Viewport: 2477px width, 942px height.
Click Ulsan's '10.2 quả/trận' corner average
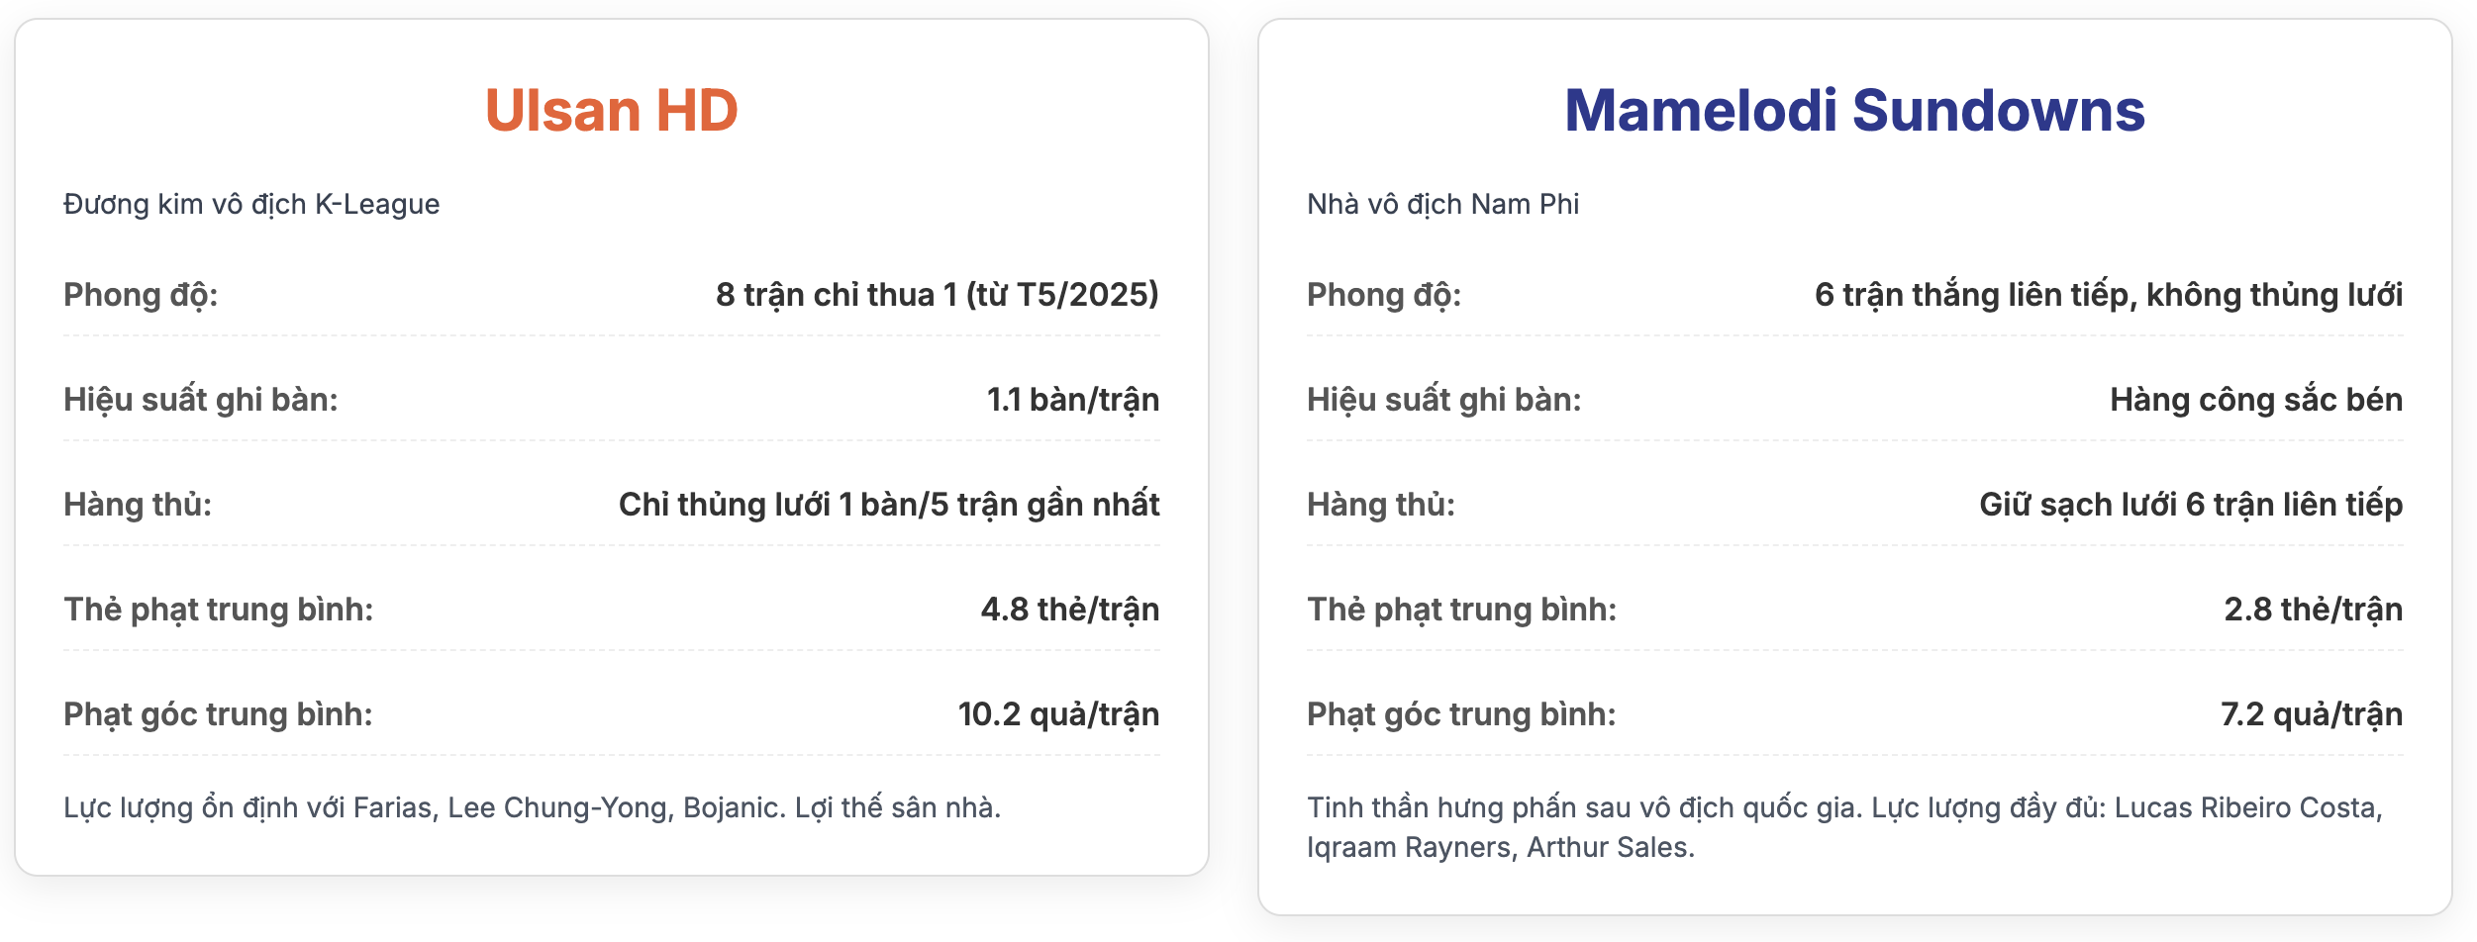coord(1058,714)
